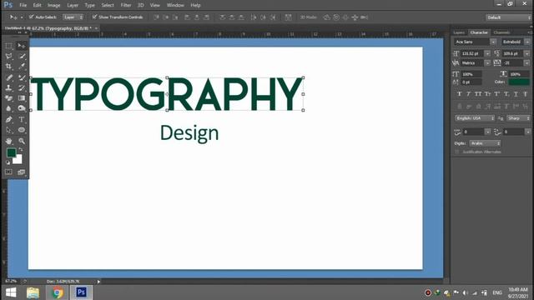This screenshot has height=300, width=534.
Task: Switch to the Channels panel tab
Action: pyautogui.click(x=501, y=32)
